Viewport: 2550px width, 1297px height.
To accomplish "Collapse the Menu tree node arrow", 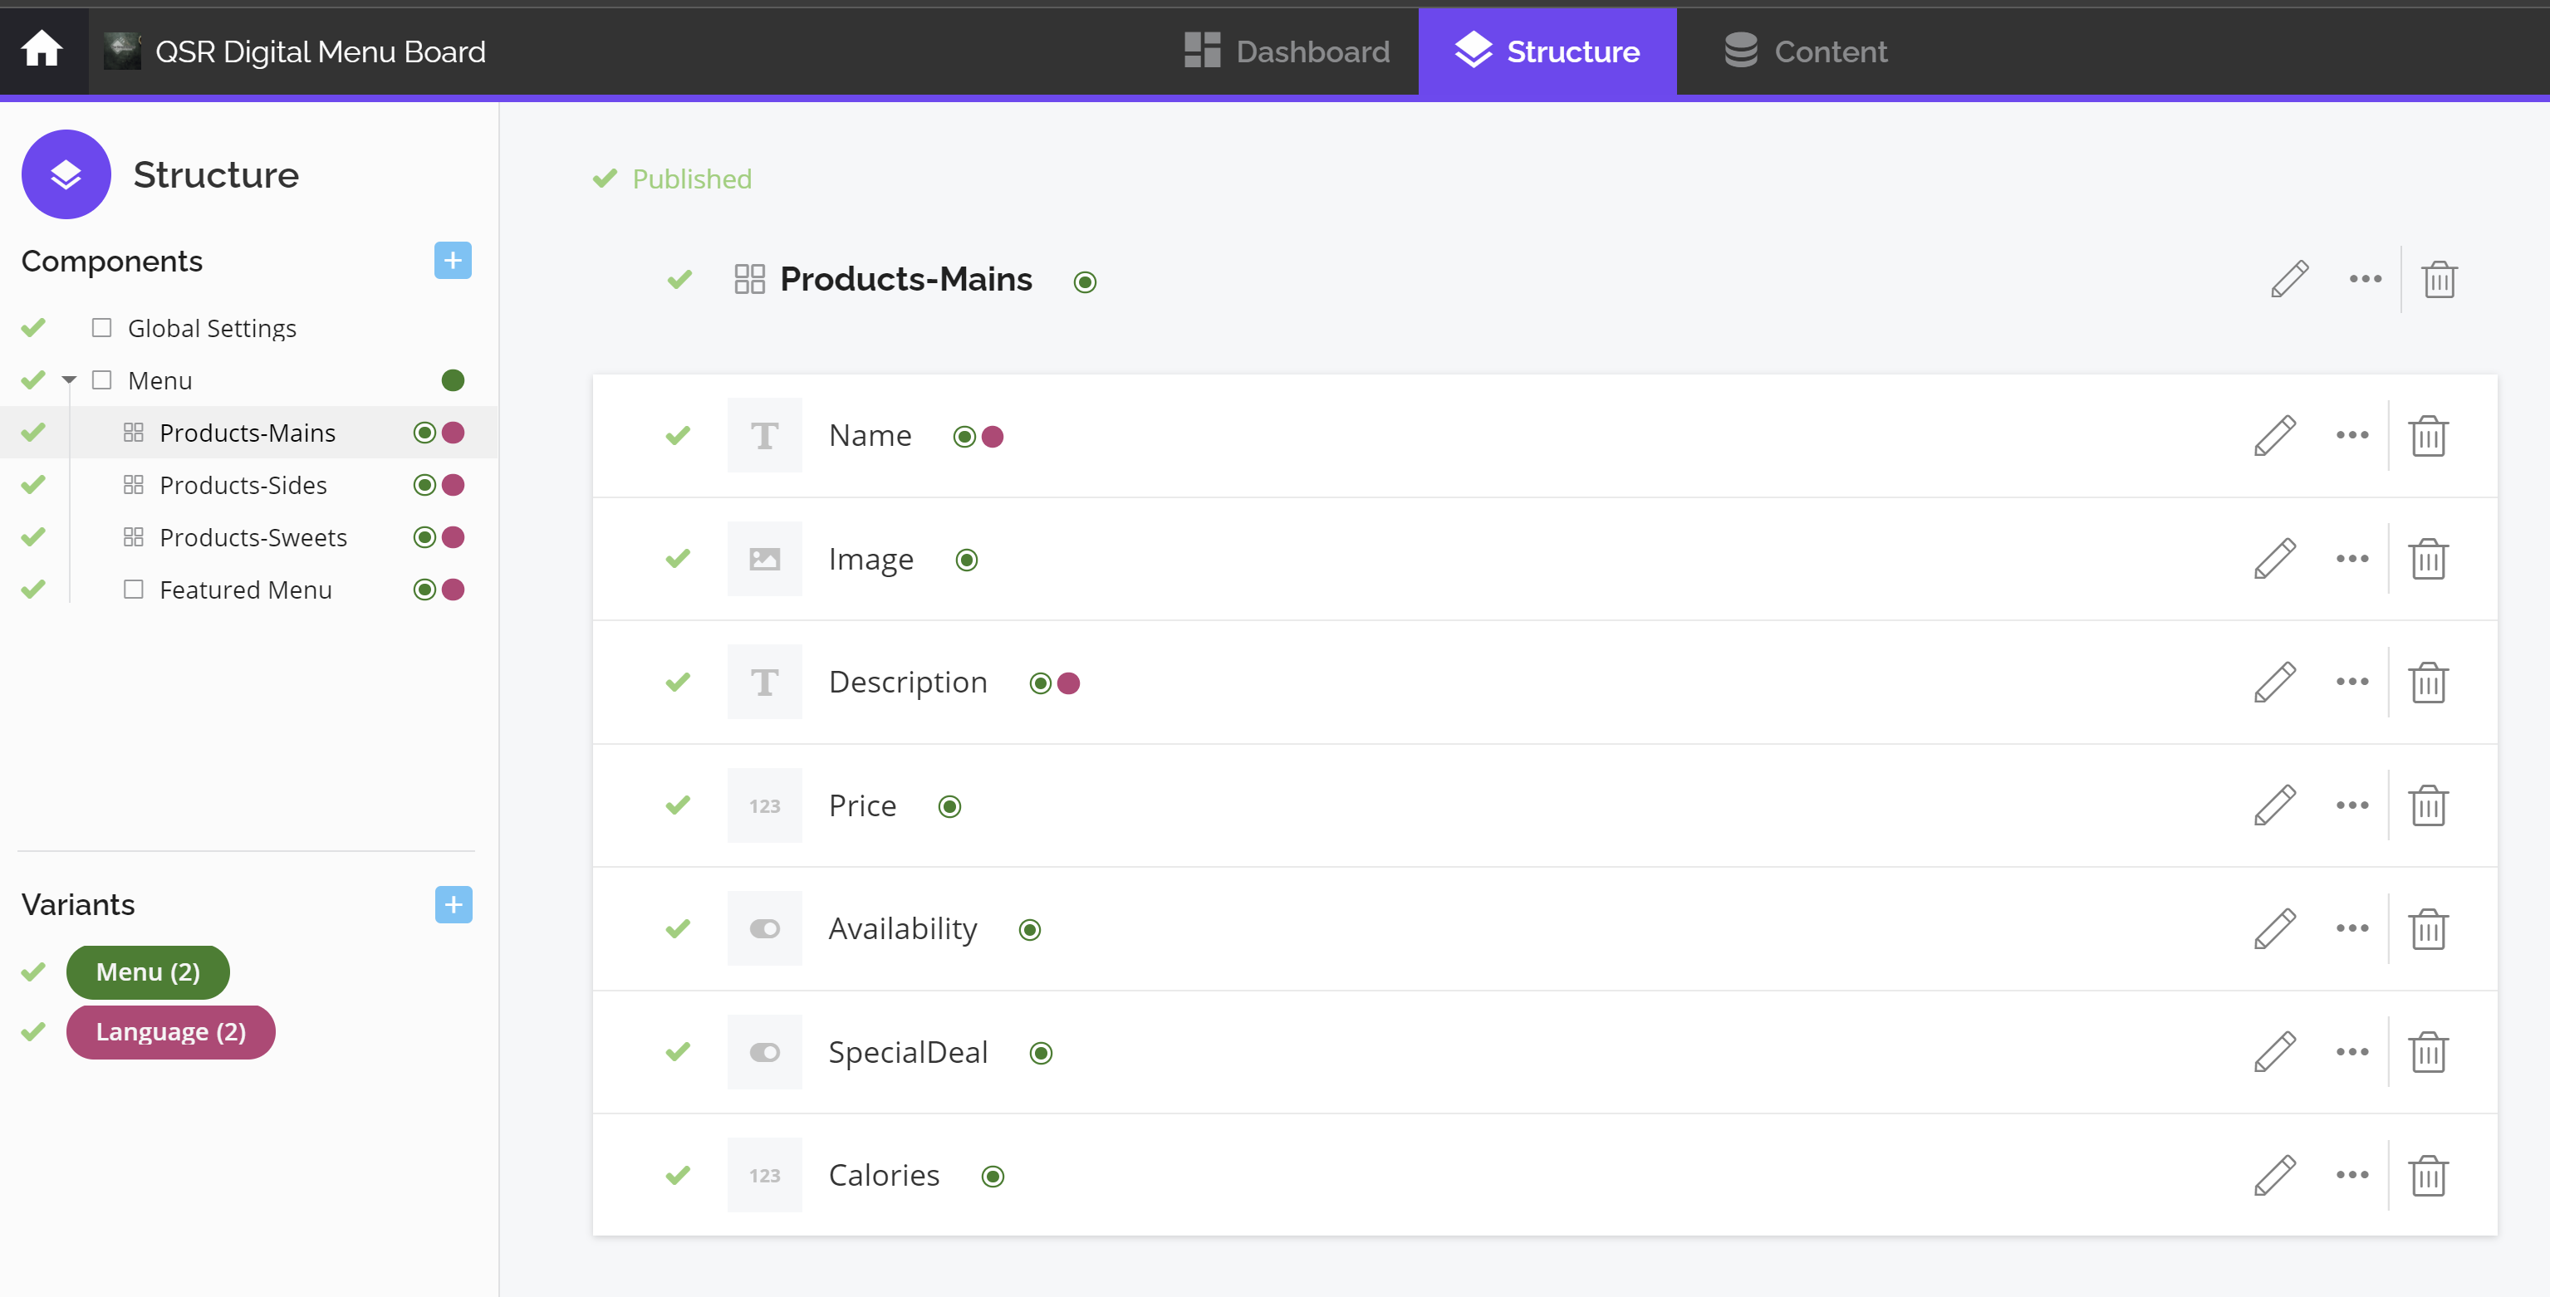I will point(69,380).
